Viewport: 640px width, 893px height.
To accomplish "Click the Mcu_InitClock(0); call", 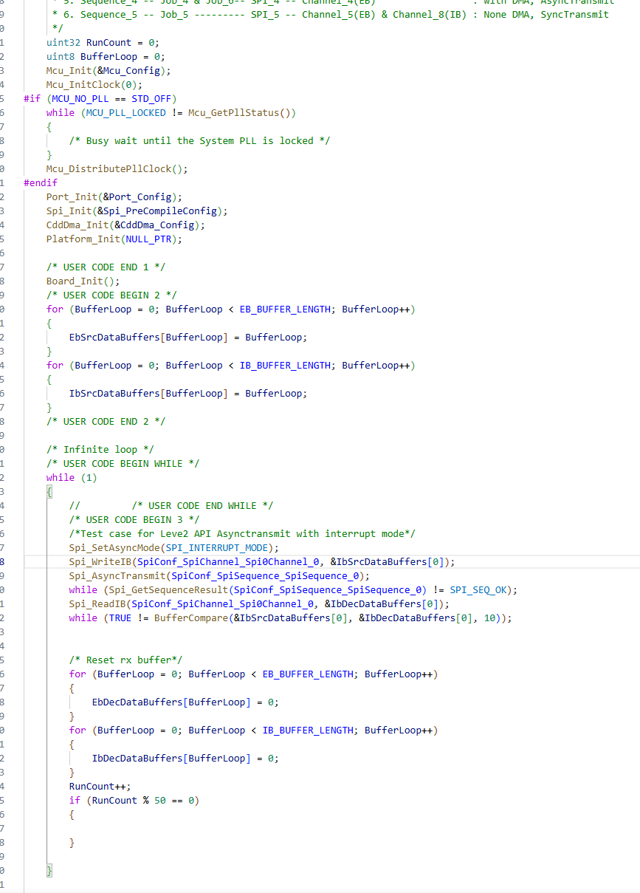I will [94, 84].
